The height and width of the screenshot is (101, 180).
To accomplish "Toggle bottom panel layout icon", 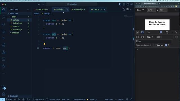I will [124, 4].
